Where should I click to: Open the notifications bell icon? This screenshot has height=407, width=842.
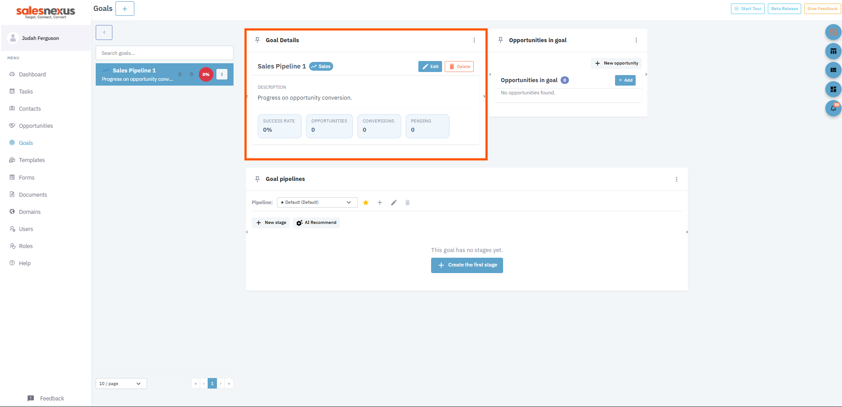click(833, 108)
